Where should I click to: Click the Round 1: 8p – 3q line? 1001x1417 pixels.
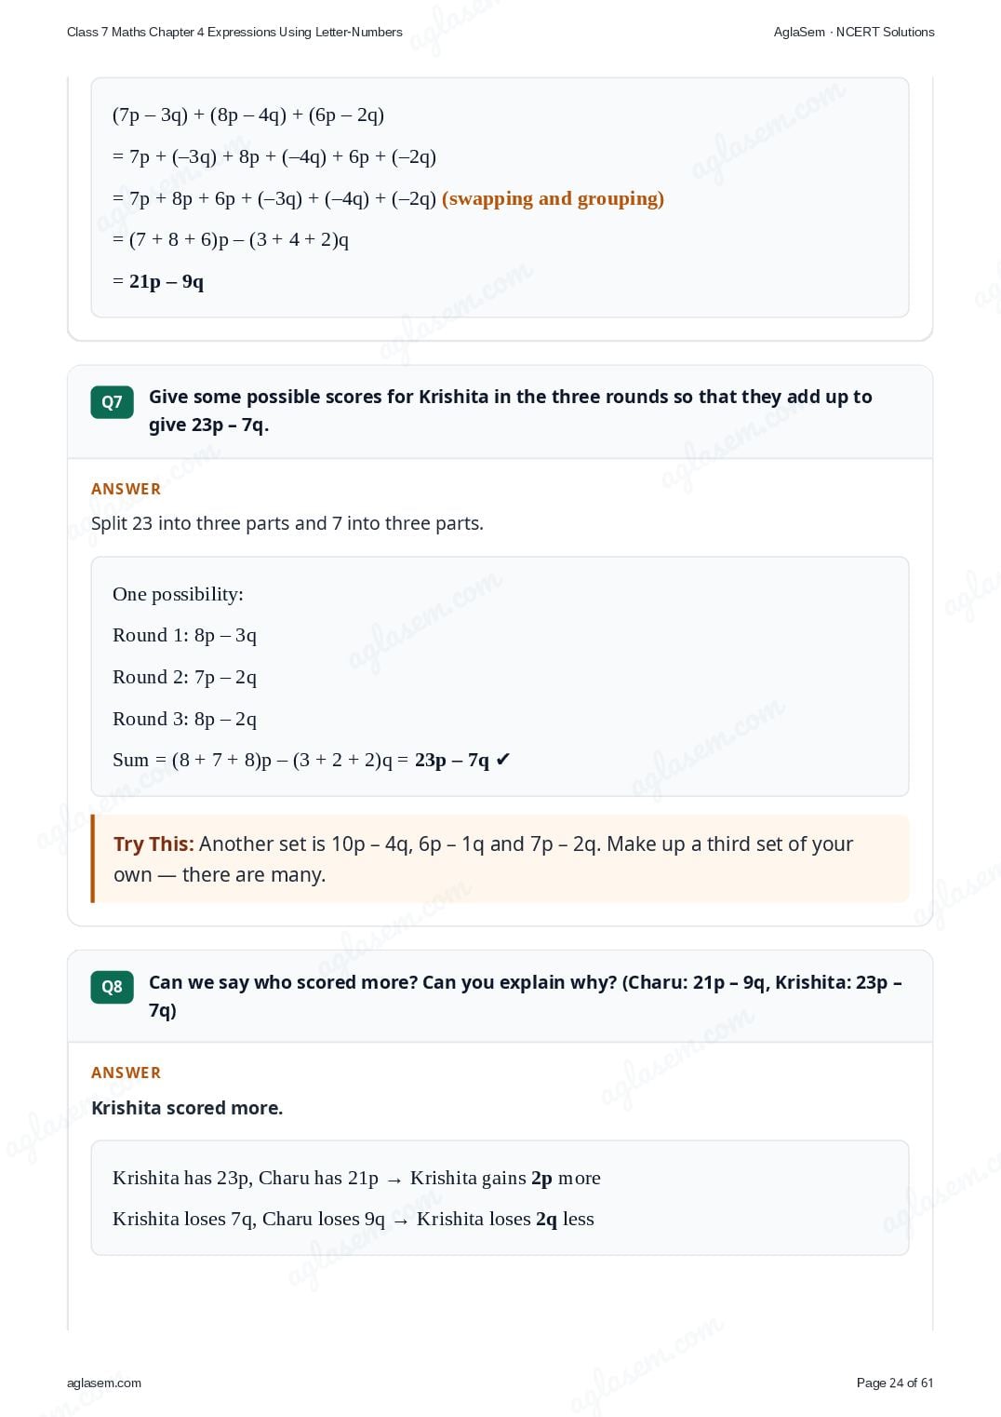pyautogui.click(x=184, y=635)
